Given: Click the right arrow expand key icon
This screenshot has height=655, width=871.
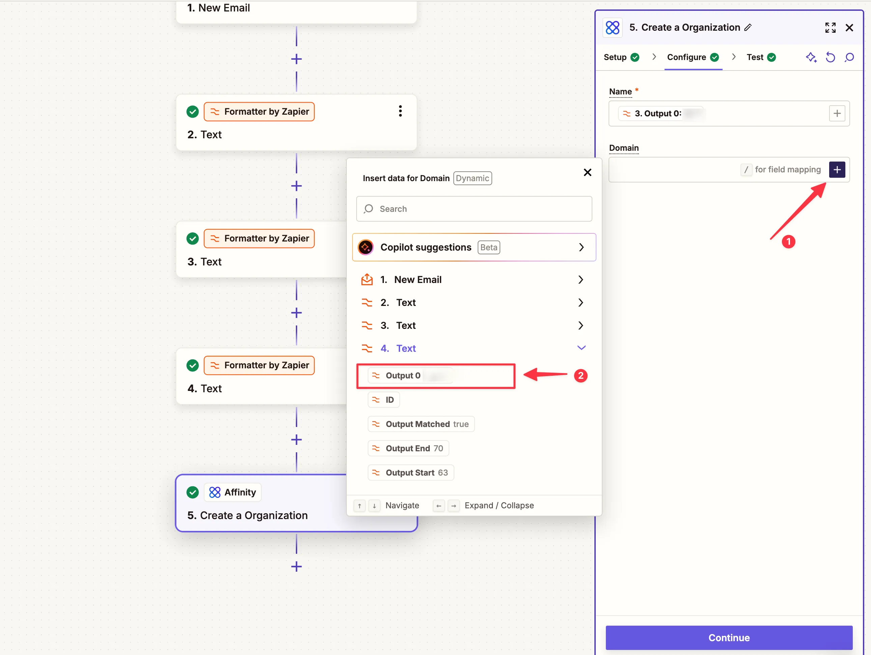Looking at the screenshot, I should coord(453,506).
